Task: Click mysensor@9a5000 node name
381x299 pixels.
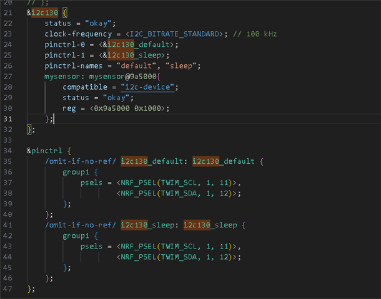Action: (x=122, y=77)
